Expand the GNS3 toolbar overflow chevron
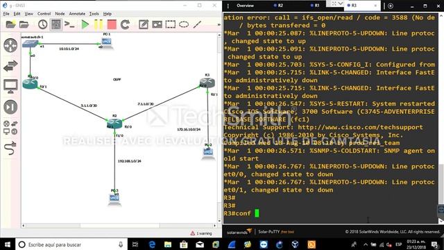The image size is (444, 250). [x=219, y=25]
